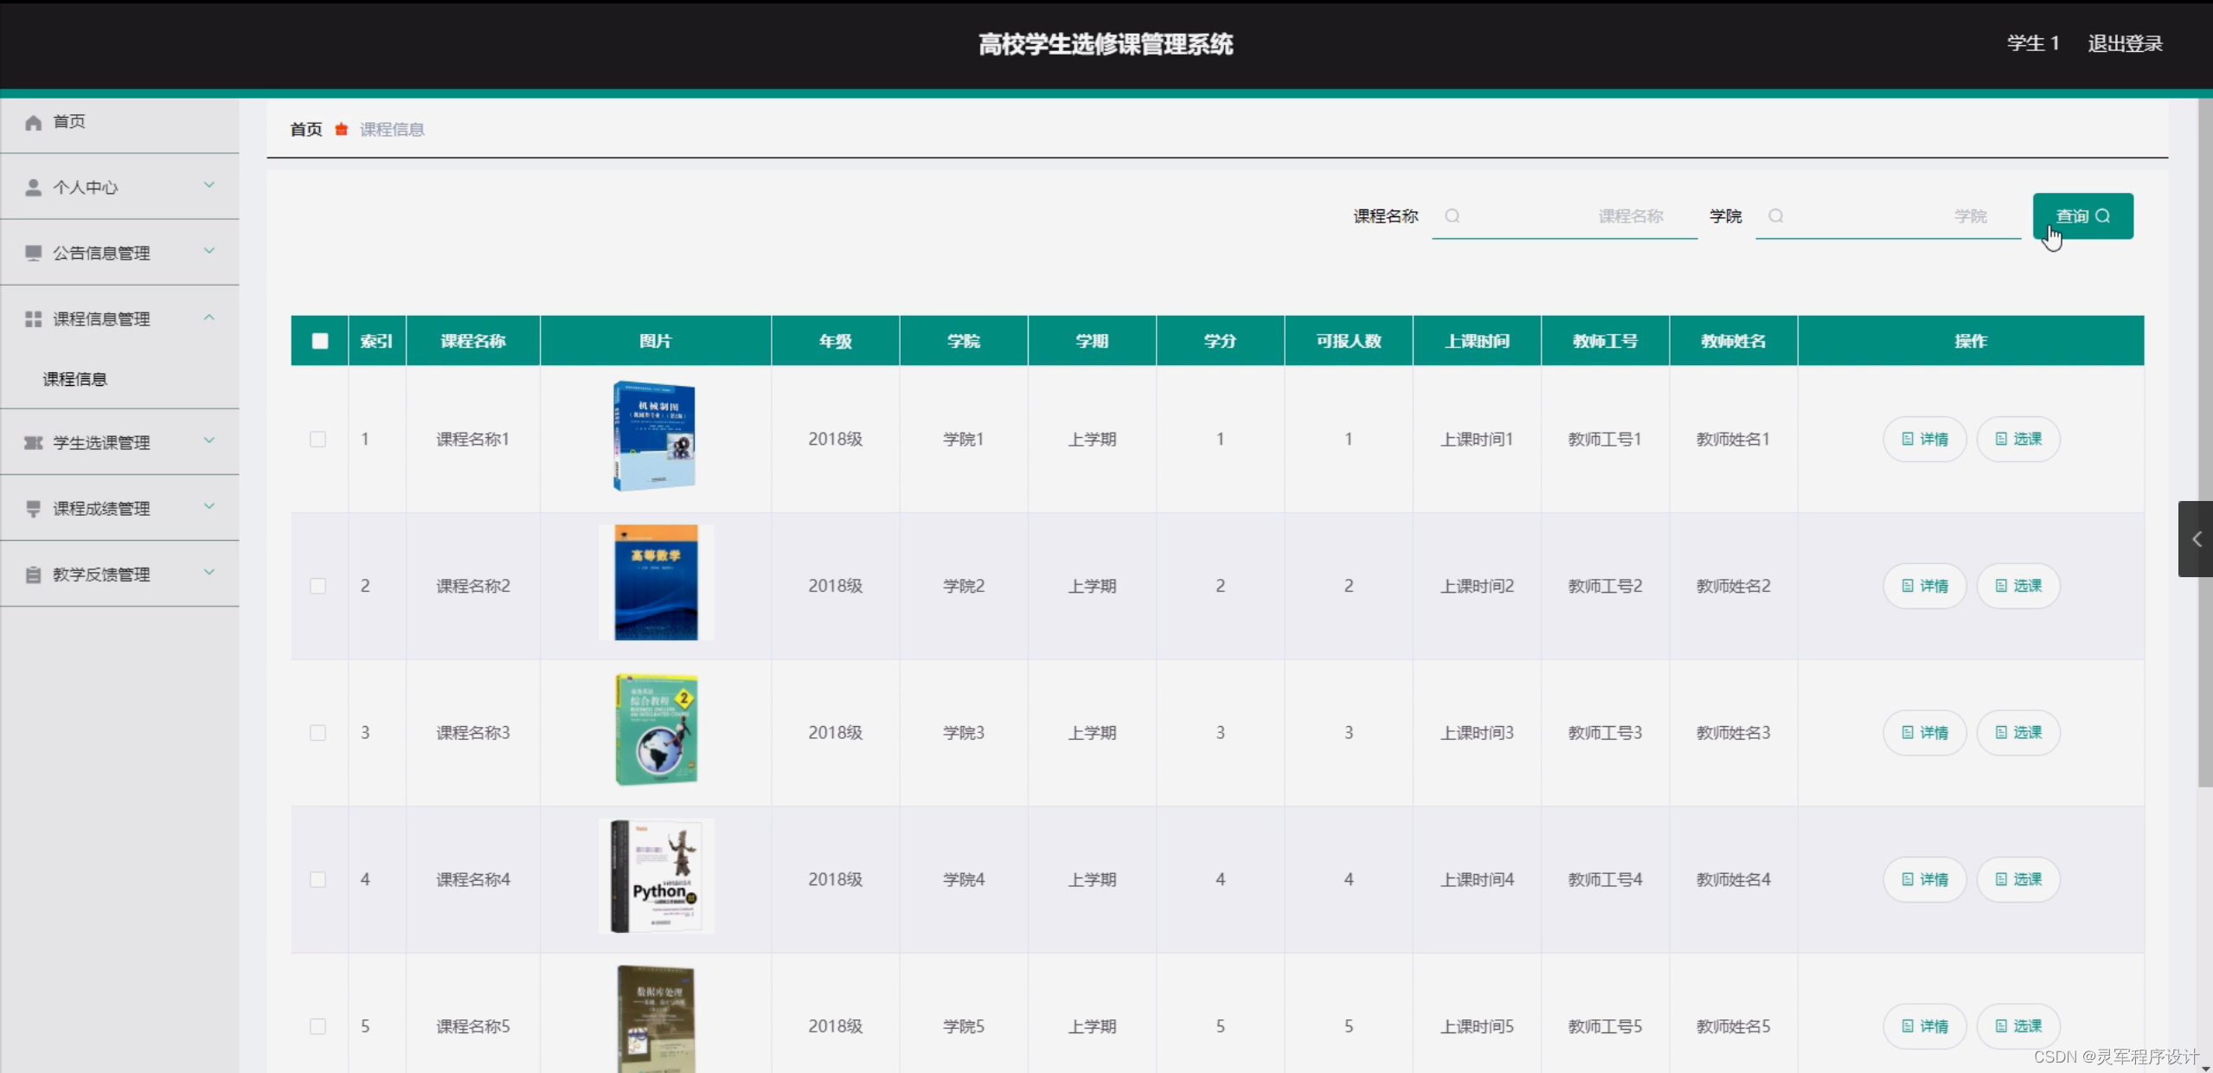Click the 教学反馈管理 clipboard icon

[x=33, y=575]
